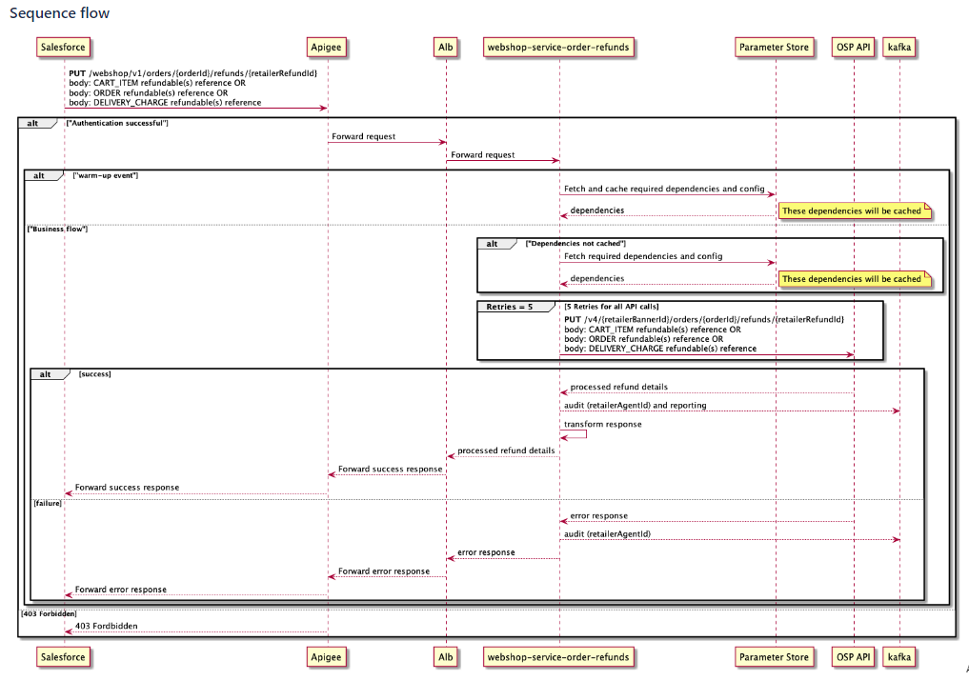
Task: Click the bottom OSP API participant box
Action: point(854,657)
